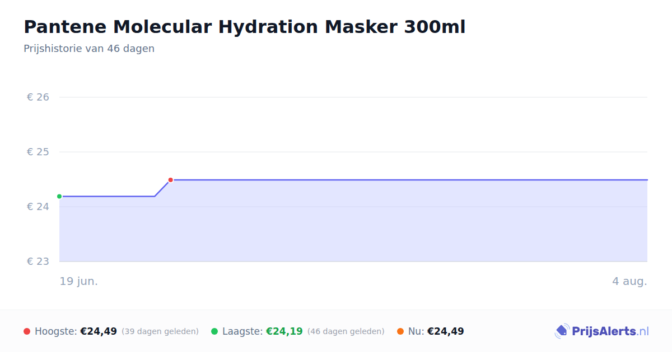Click the 46 dagen geleden note

(x=346, y=332)
